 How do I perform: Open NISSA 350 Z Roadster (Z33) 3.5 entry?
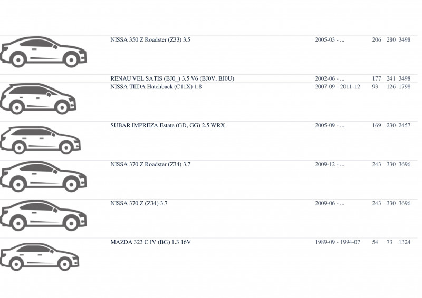pyautogui.click(x=150, y=40)
